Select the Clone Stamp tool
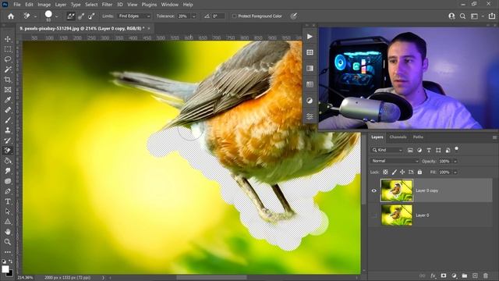499x281 pixels. click(8, 130)
